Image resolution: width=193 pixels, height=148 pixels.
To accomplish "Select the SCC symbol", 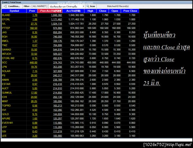I will (x=5, y=63).
